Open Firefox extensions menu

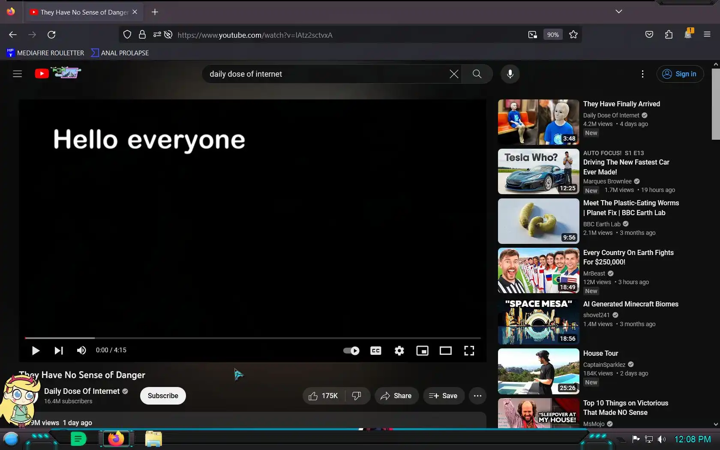(x=669, y=35)
